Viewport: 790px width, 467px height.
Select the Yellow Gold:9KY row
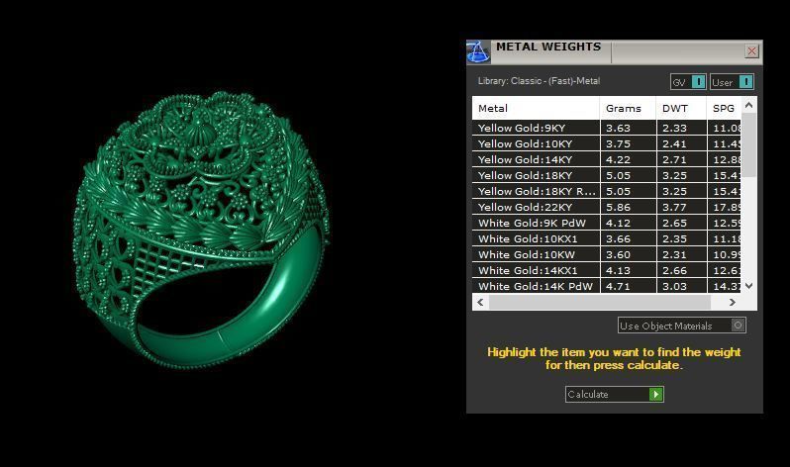pyautogui.click(x=607, y=128)
